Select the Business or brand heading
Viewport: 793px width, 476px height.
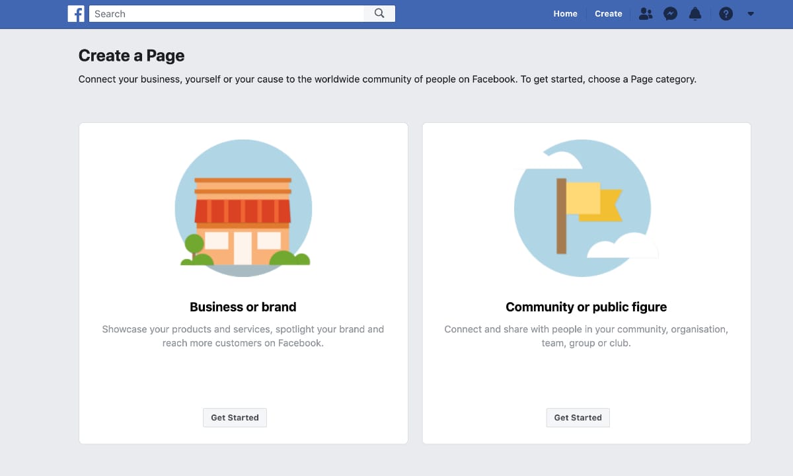tap(243, 307)
